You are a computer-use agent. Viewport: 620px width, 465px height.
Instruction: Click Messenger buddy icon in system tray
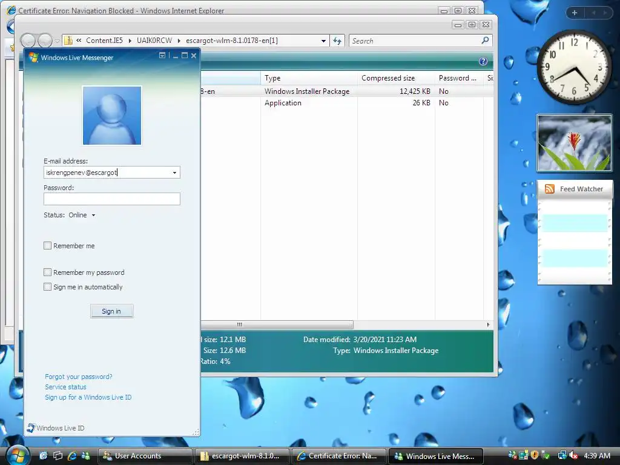tap(512, 455)
